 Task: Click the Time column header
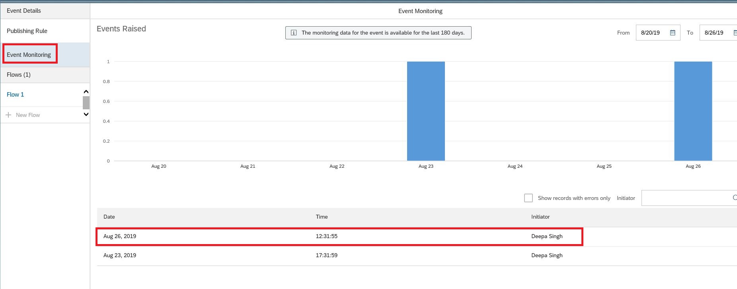point(322,217)
